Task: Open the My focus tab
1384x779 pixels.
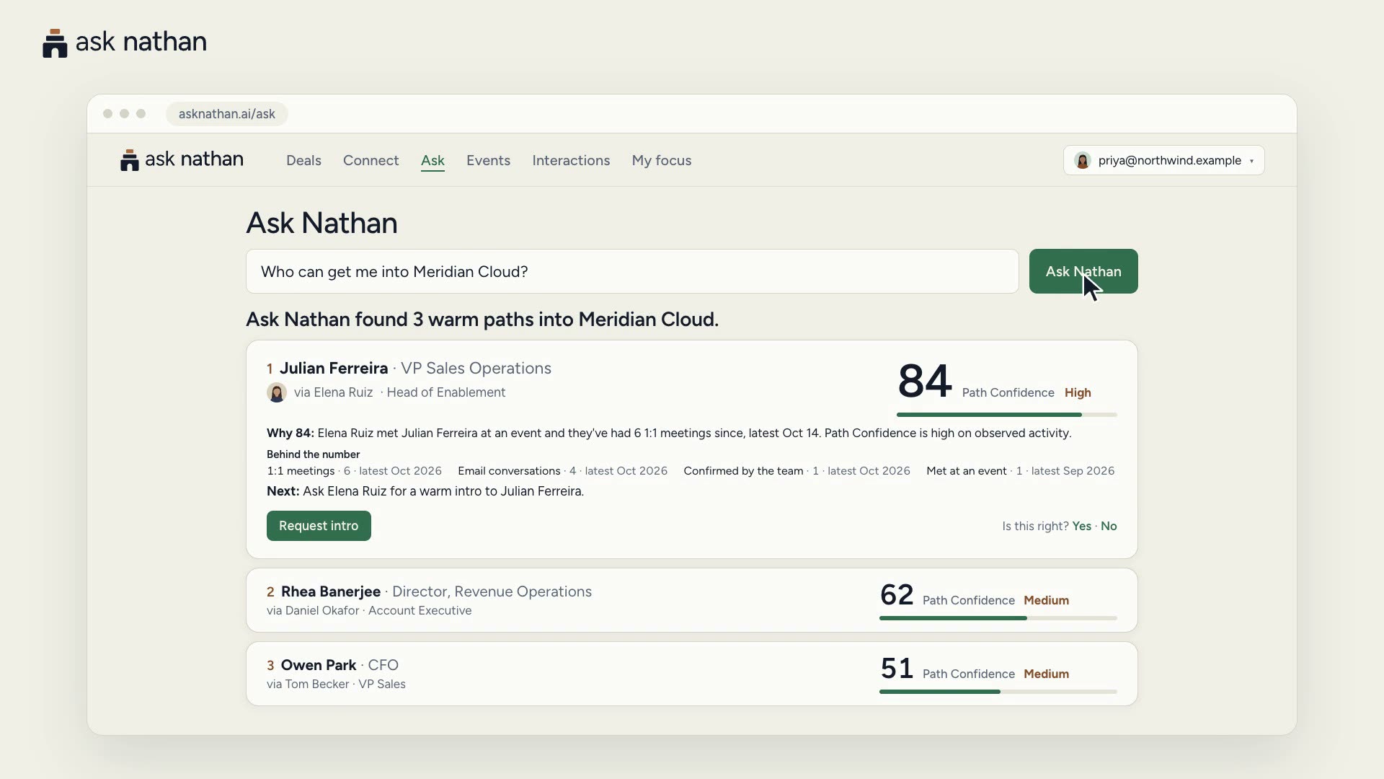Action: pyautogui.click(x=661, y=160)
